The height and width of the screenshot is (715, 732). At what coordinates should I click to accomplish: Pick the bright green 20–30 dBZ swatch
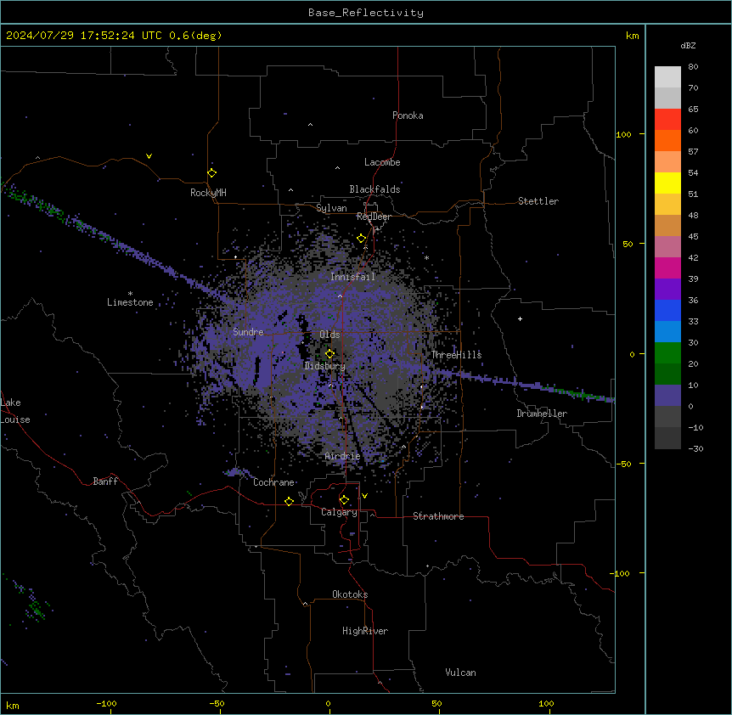pos(667,353)
